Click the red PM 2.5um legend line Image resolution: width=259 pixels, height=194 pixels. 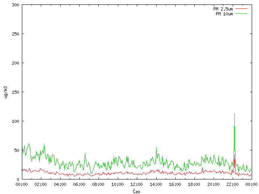(241, 9)
